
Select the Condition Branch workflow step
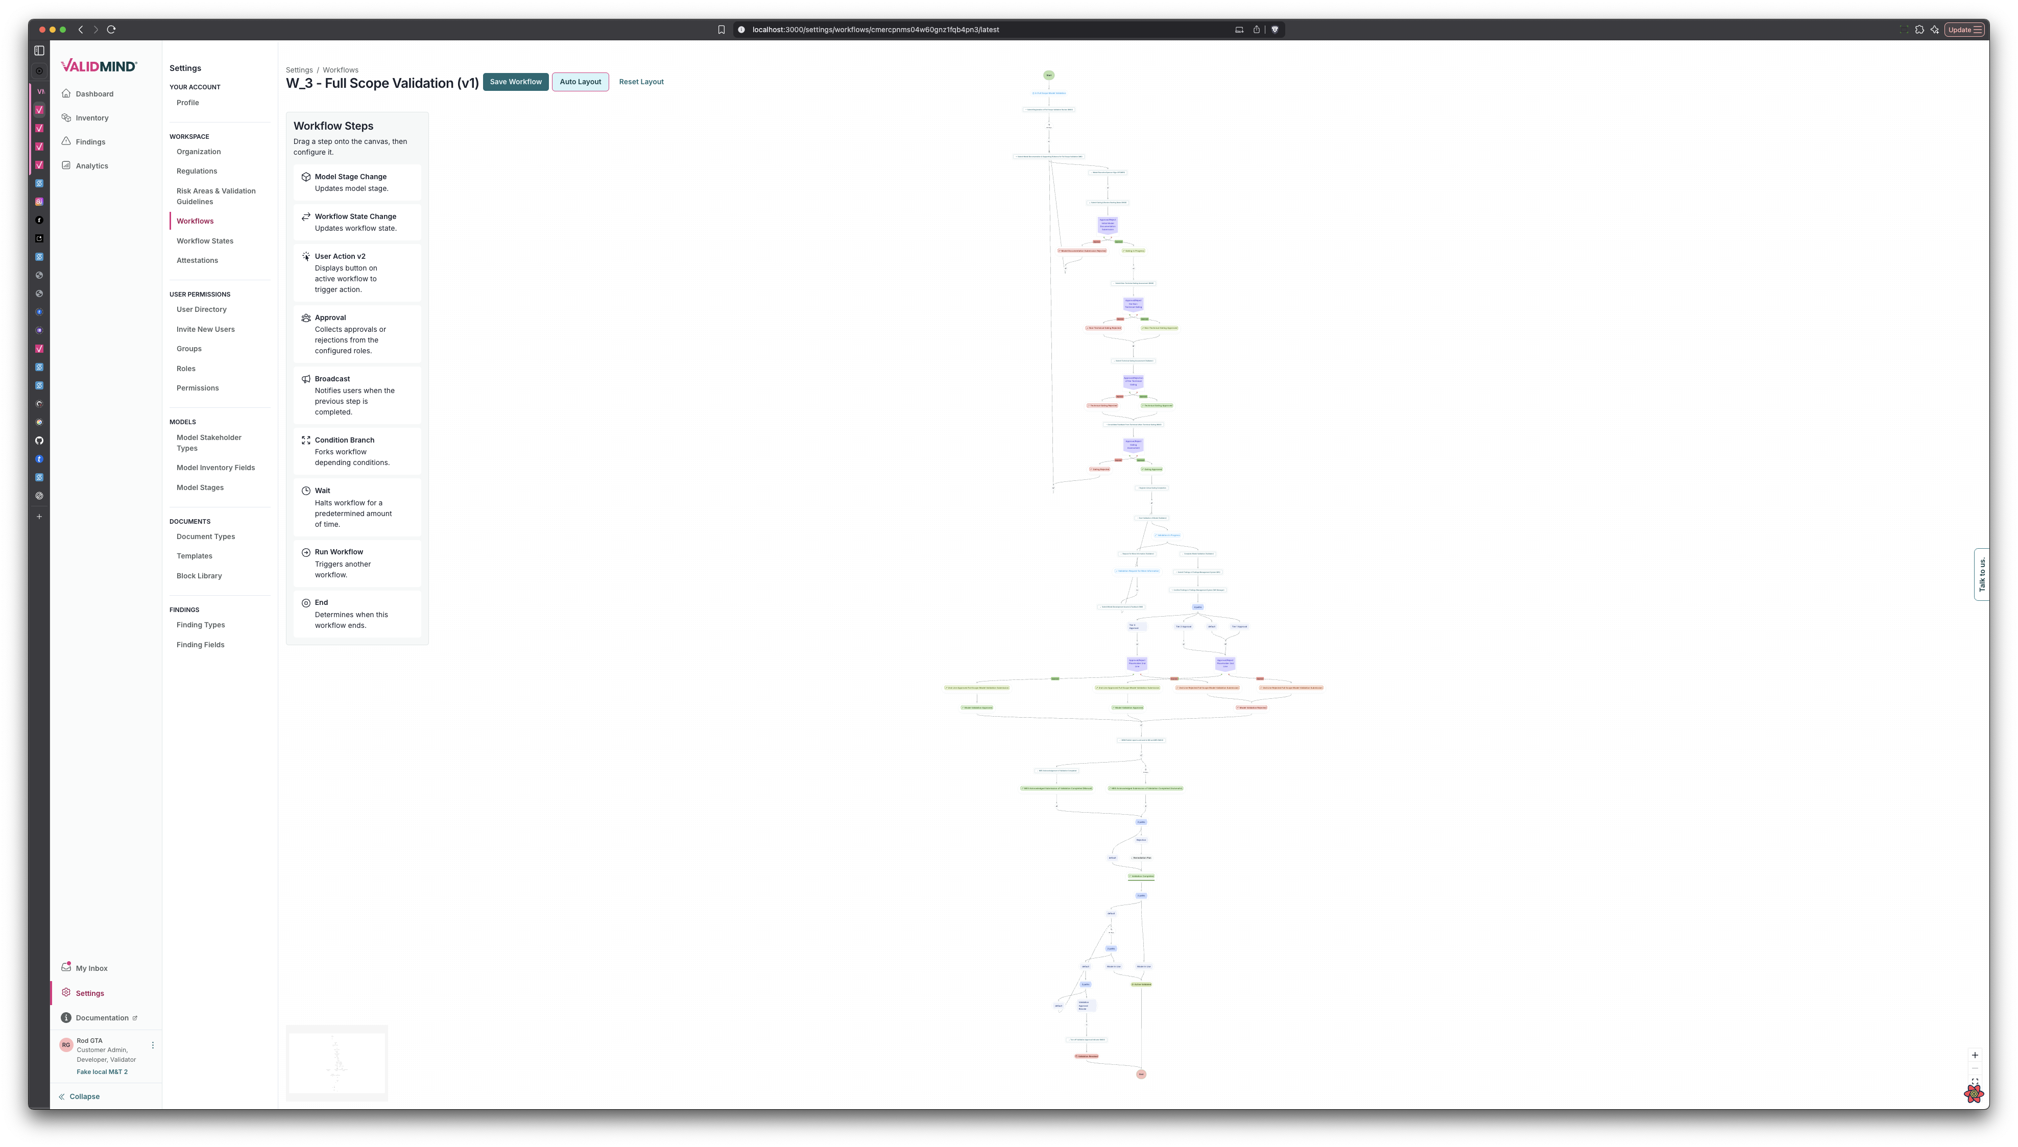click(x=357, y=451)
